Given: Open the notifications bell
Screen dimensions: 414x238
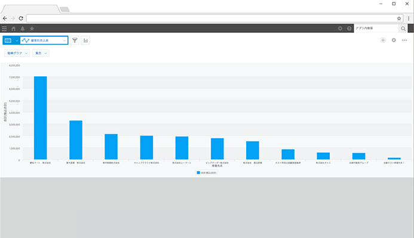Looking at the screenshot, I should pos(23,29).
